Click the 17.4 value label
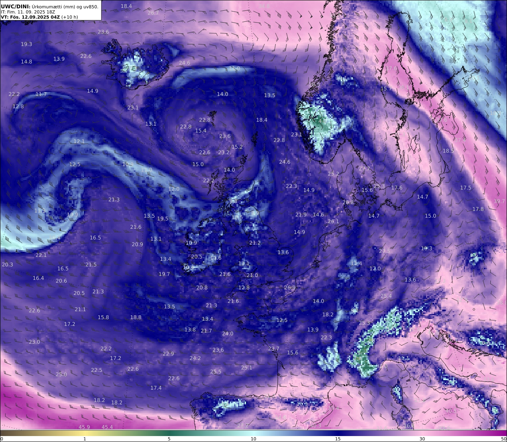The height and width of the screenshot is (442, 507). (156, 388)
